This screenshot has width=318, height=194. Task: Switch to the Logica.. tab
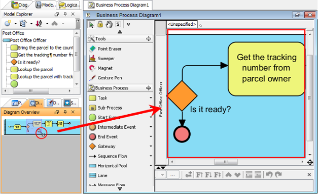[x=69, y=5]
